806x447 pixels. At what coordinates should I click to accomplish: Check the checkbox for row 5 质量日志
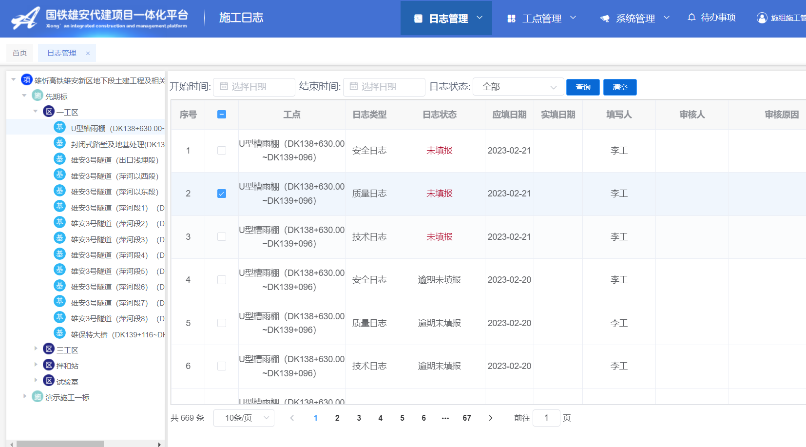click(222, 323)
